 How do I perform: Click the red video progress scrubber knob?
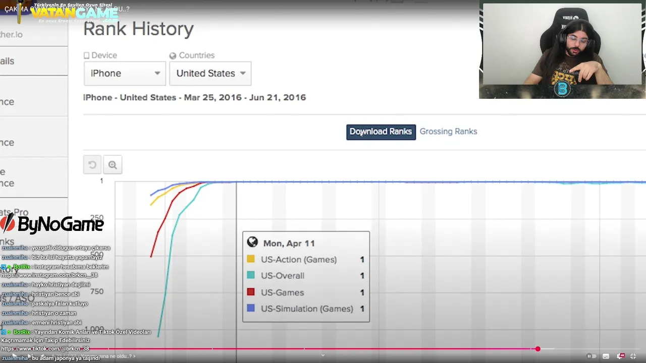538,349
